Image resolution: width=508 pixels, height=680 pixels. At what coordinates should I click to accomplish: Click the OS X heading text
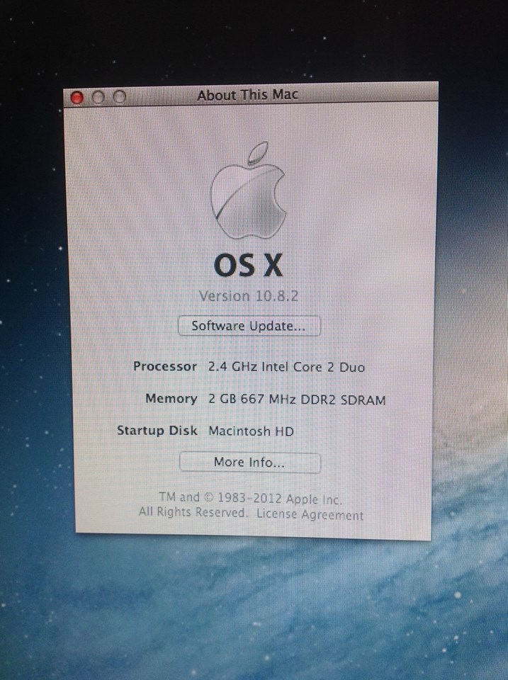(x=248, y=265)
